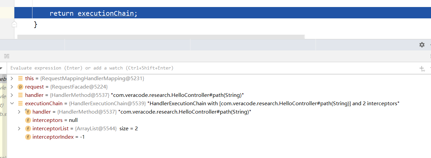
Task: Expand top-level handler HandlerMethod@5537 node
Action: coord(12,95)
